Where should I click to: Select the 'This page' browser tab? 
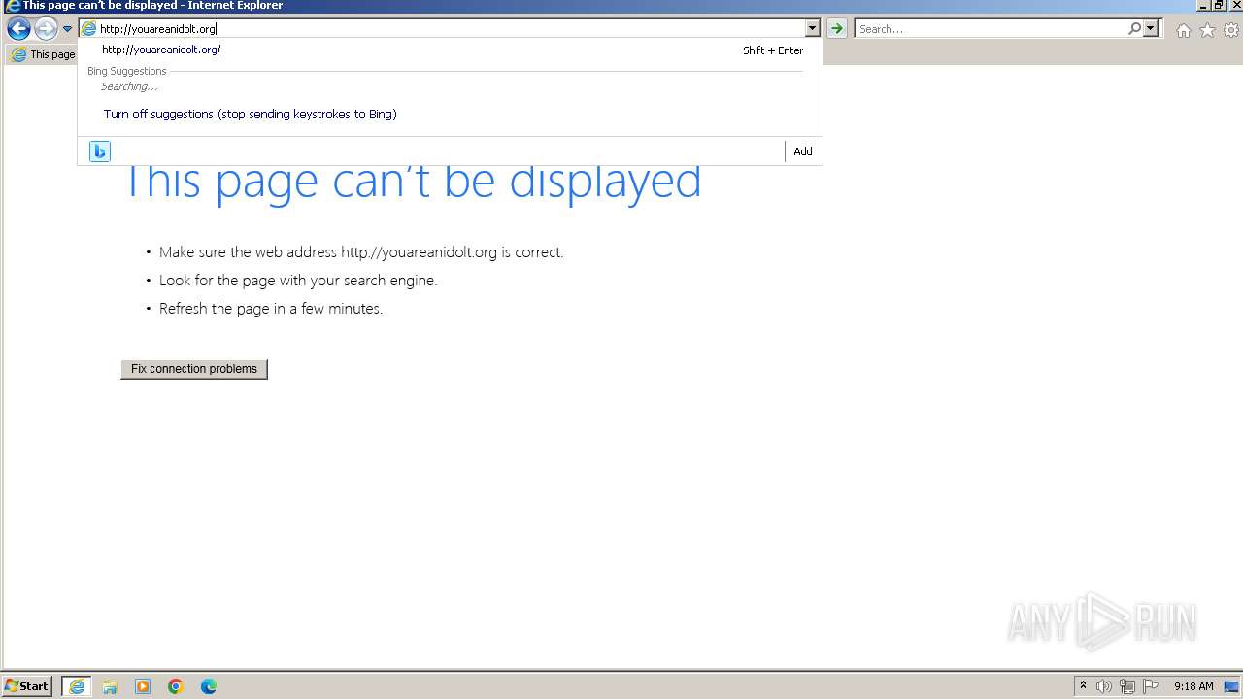click(x=43, y=54)
